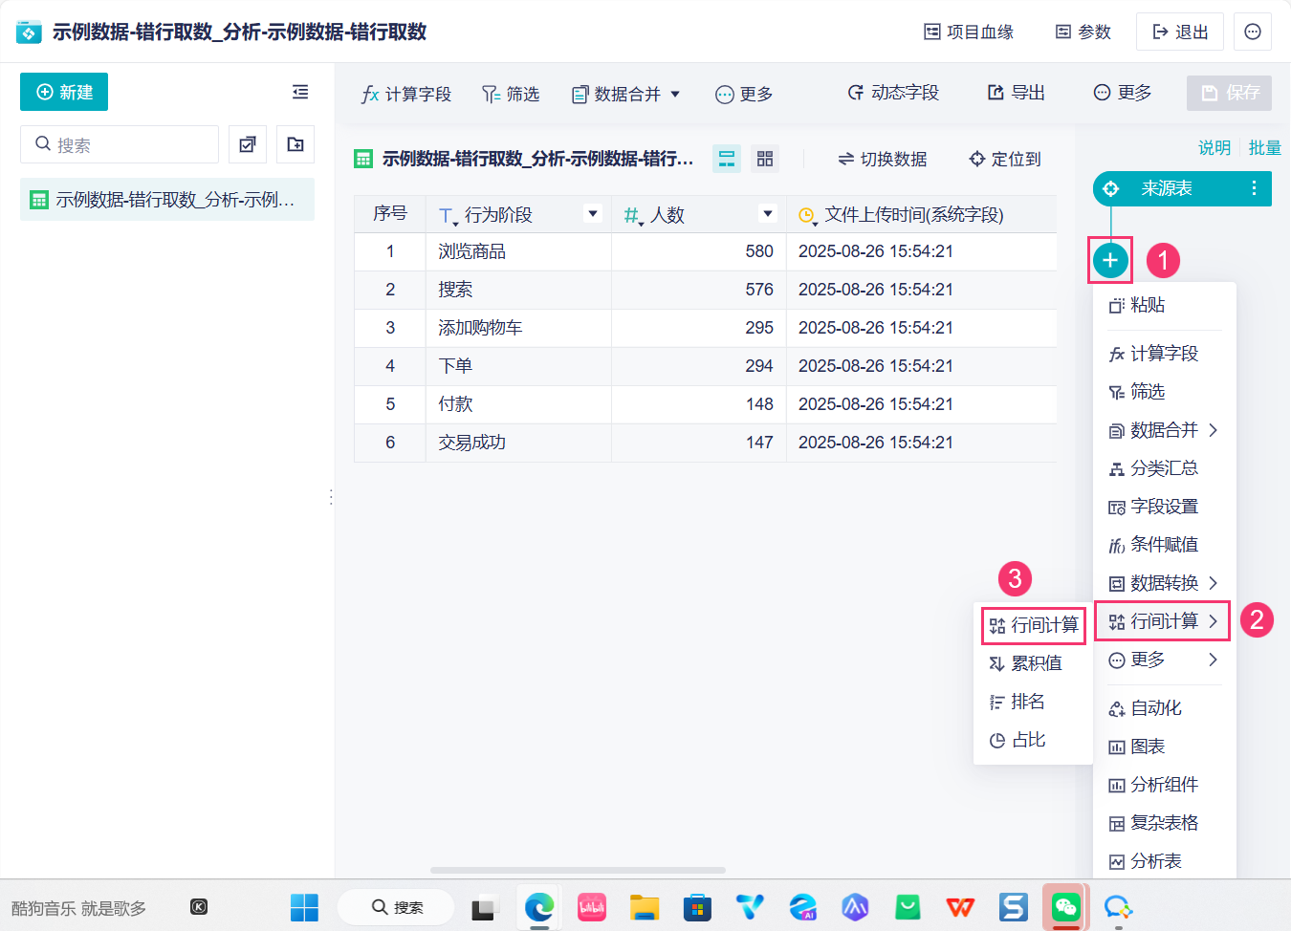This screenshot has height=931, width=1291.
Task: Click the 退出 button
Action: (1180, 32)
